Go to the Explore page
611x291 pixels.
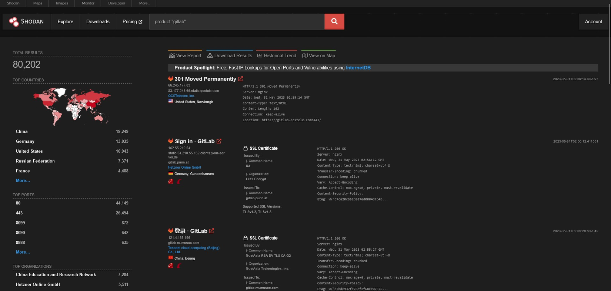(x=66, y=21)
